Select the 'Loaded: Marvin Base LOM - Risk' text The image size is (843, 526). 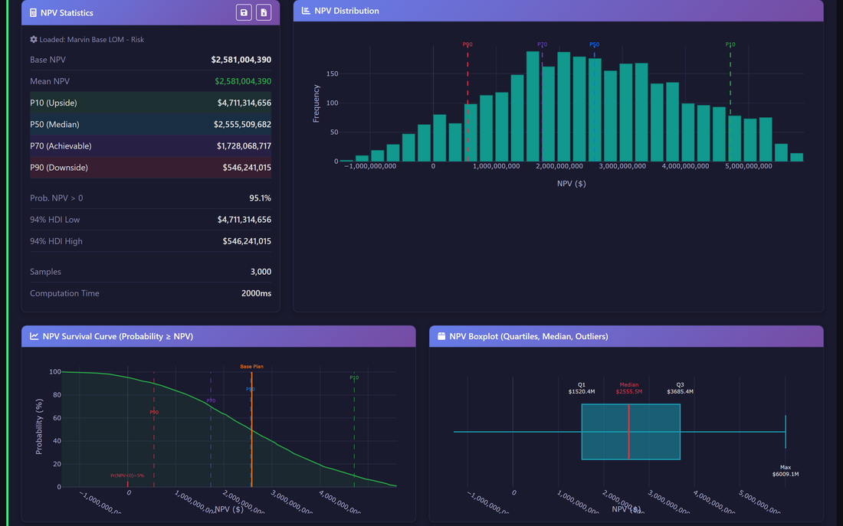(x=91, y=39)
